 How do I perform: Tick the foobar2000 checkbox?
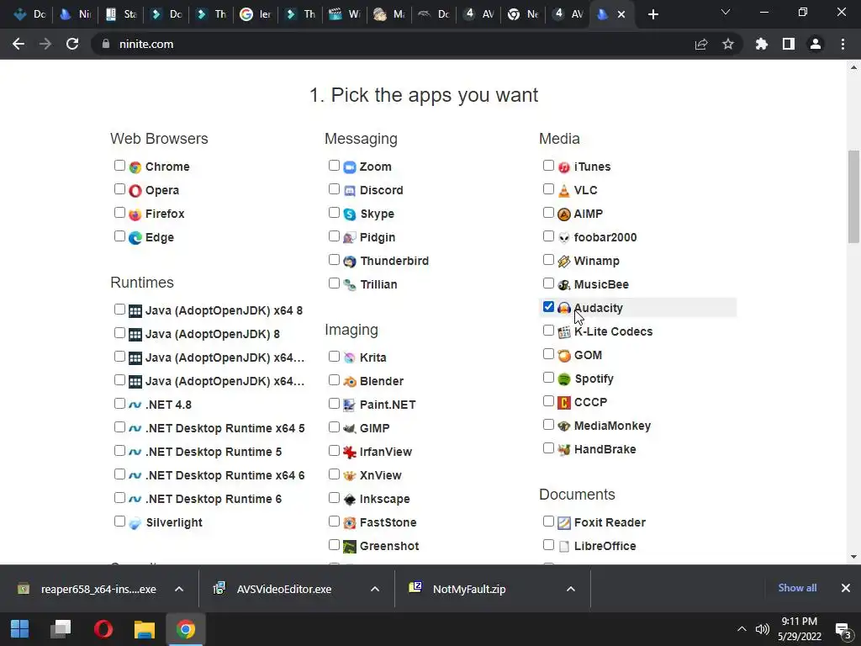pos(548,236)
